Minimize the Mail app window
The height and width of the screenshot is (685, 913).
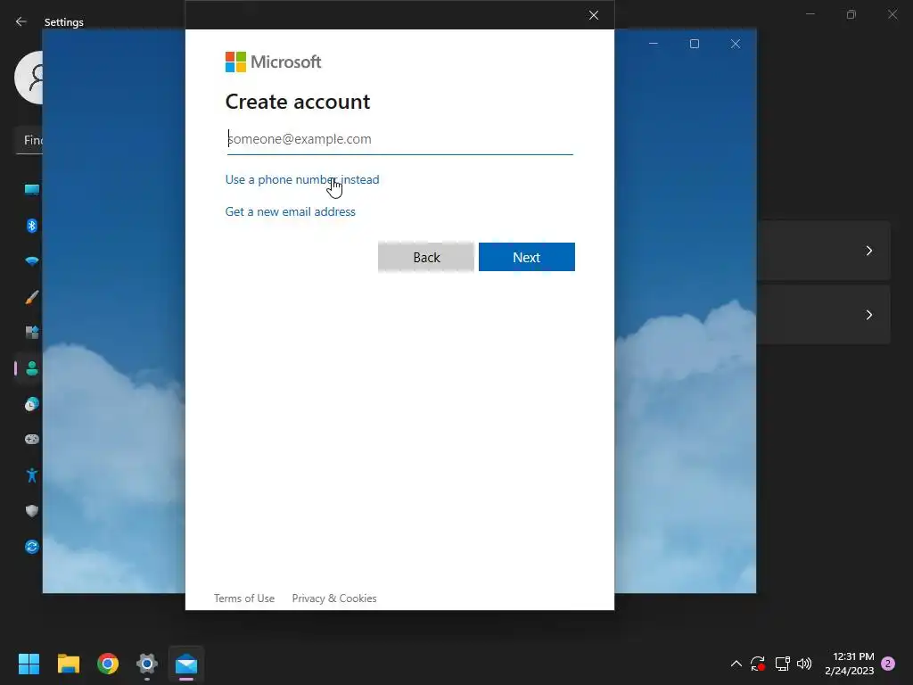[x=654, y=44]
